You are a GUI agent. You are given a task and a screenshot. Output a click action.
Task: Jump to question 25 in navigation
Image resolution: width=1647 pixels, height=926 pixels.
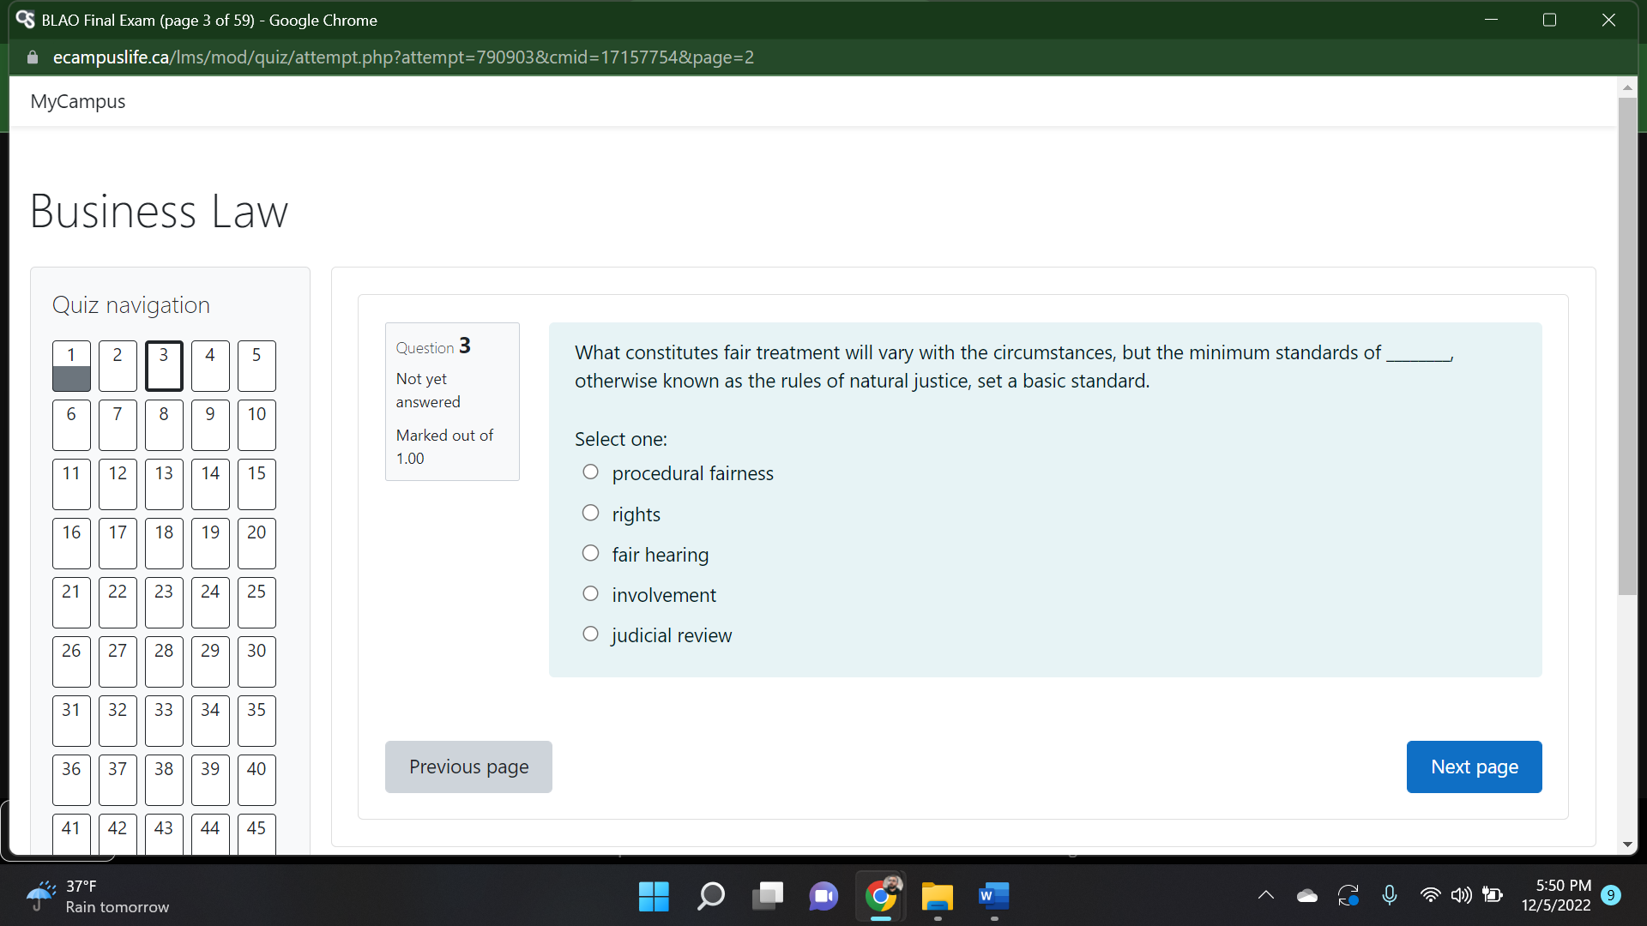pos(256,602)
